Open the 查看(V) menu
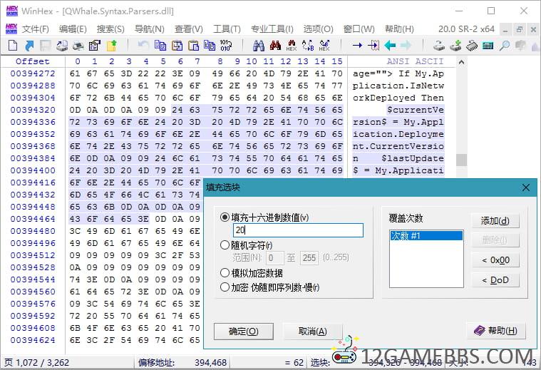541x370 pixels. click(x=189, y=29)
